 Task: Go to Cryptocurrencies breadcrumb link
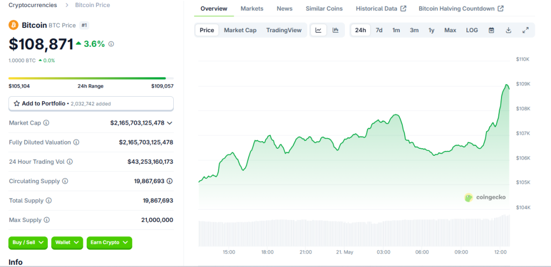click(x=33, y=5)
